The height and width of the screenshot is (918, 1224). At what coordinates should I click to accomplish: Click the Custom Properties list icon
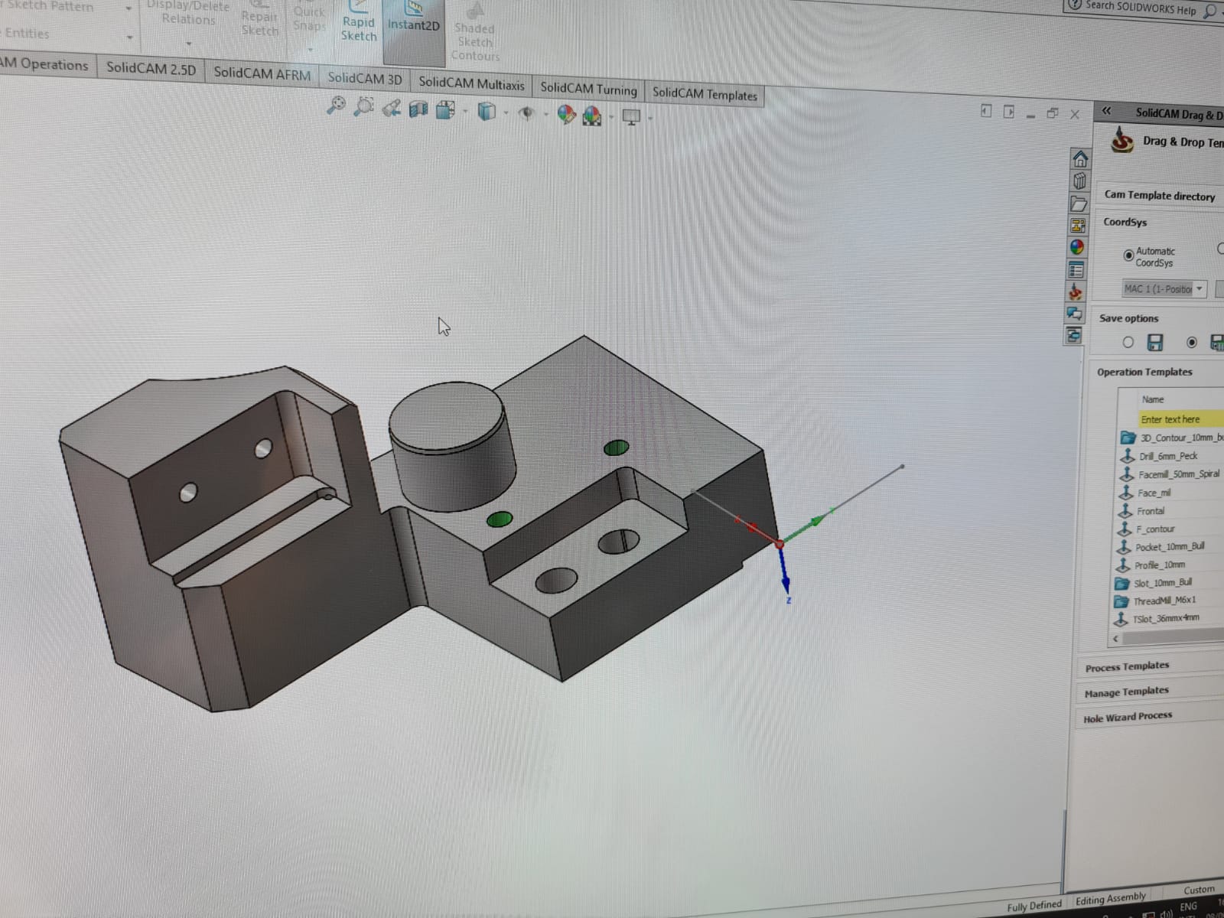click(x=1076, y=270)
